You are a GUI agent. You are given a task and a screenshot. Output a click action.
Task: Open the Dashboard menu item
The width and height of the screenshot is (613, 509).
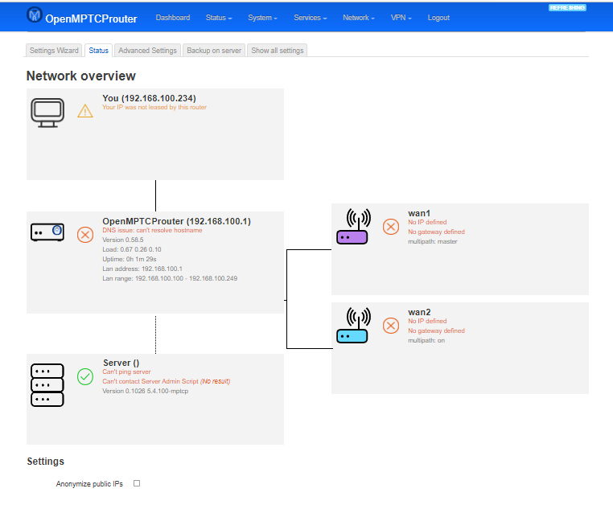point(173,18)
